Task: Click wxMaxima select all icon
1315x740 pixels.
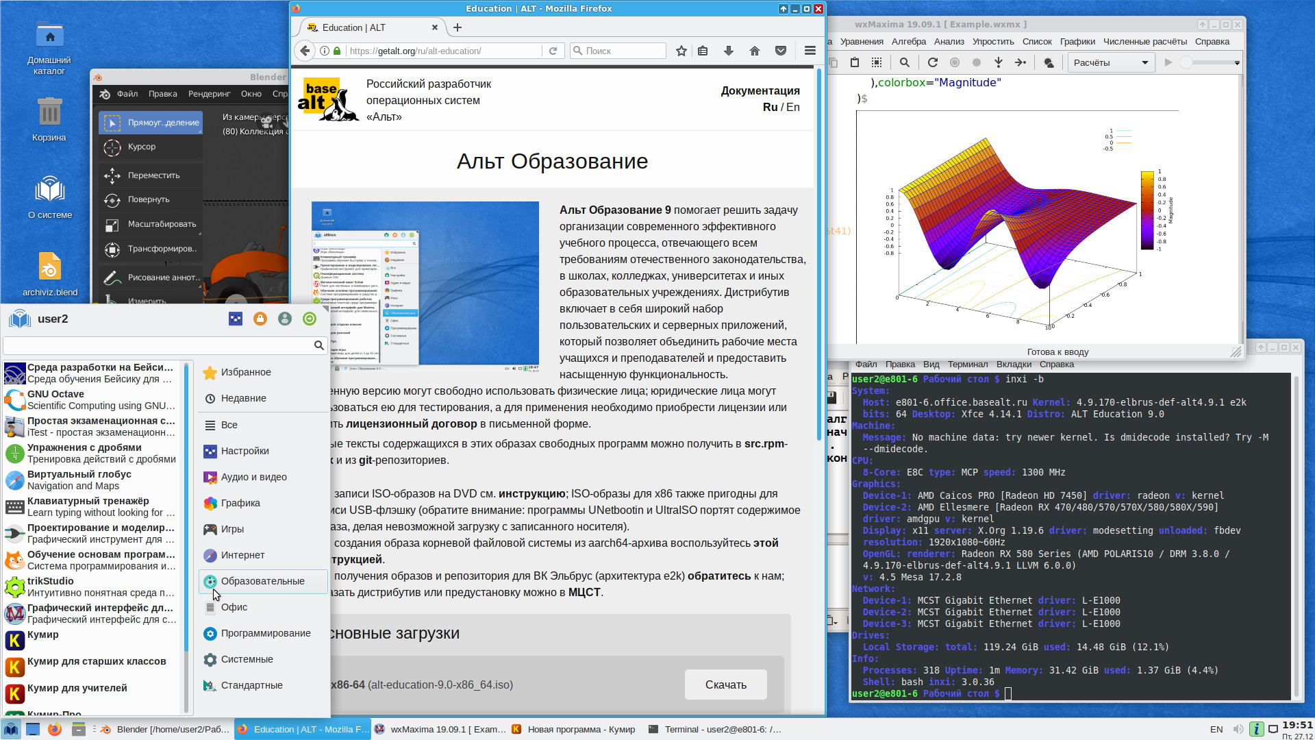Action: point(877,62)
